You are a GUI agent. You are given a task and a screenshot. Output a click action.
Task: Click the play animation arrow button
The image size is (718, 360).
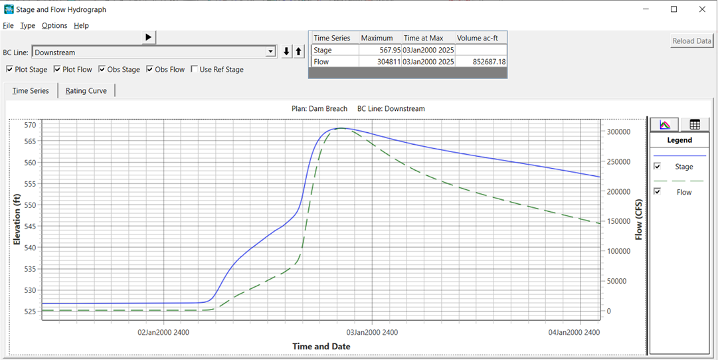click(148, 37)
